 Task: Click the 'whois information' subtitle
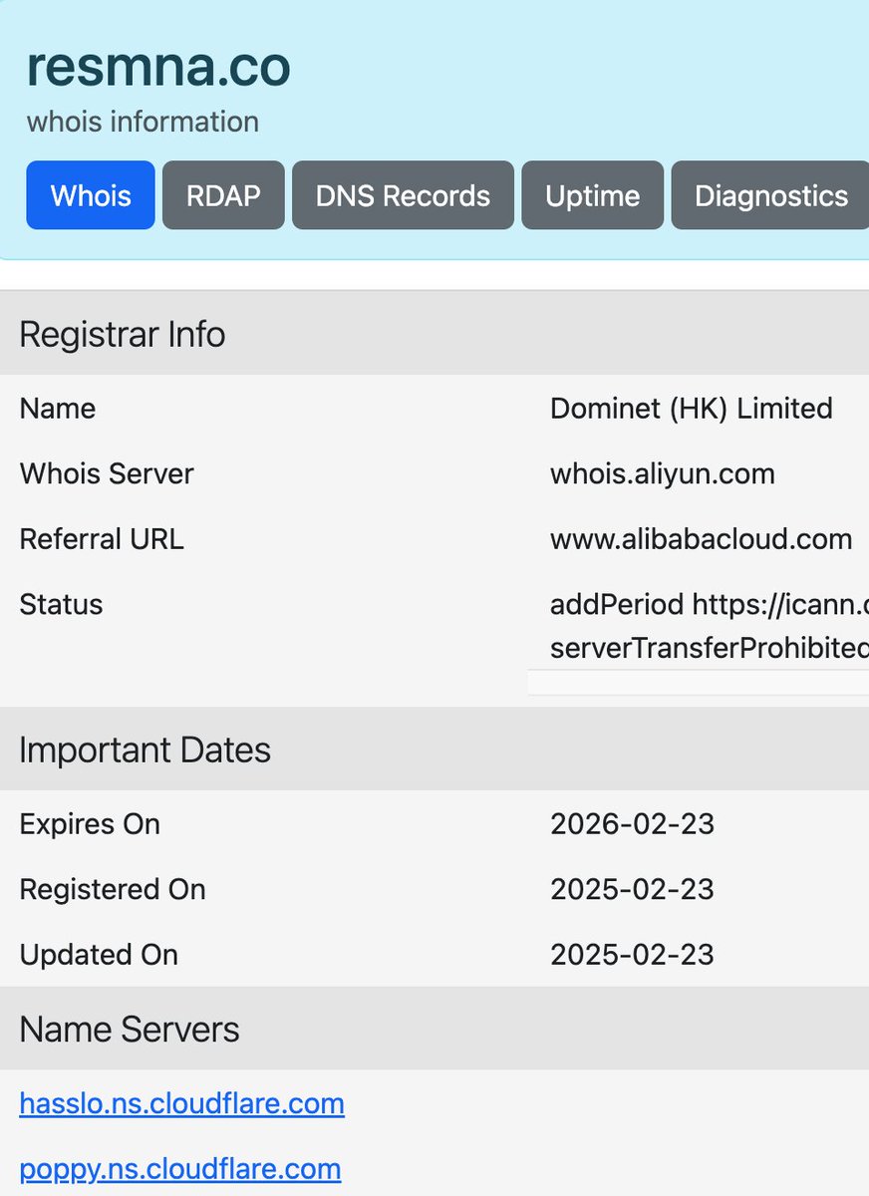(x=143, y=122)
